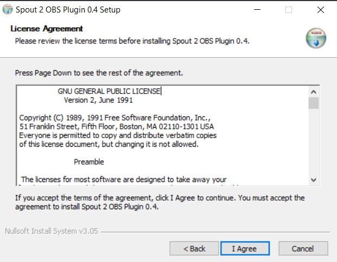337x262 pixels.
Task: Go back with the < Back button
Action: 194,248
